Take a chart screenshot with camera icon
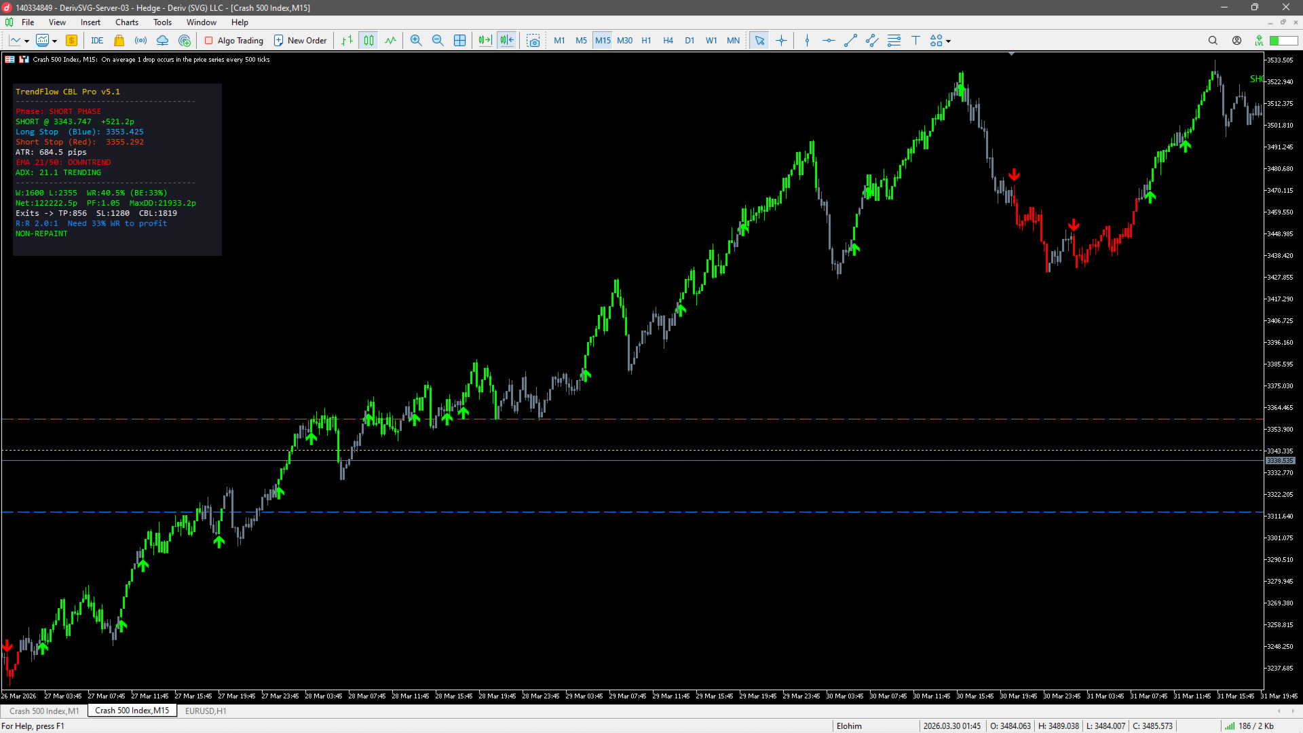 pos(533,41)
